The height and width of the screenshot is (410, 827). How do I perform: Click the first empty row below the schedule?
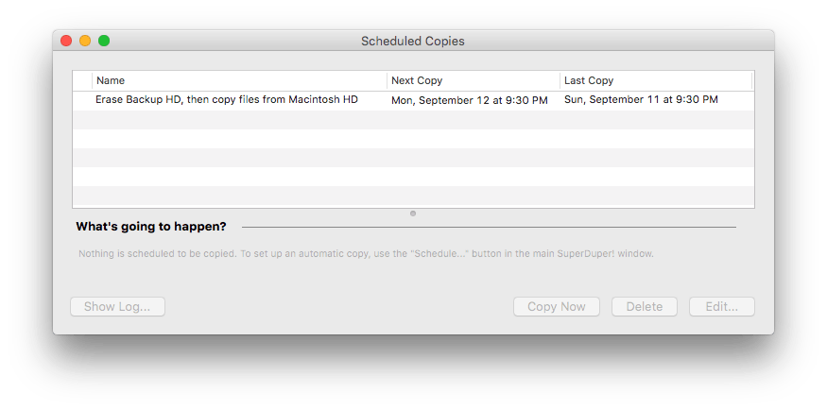coord(414,120)
